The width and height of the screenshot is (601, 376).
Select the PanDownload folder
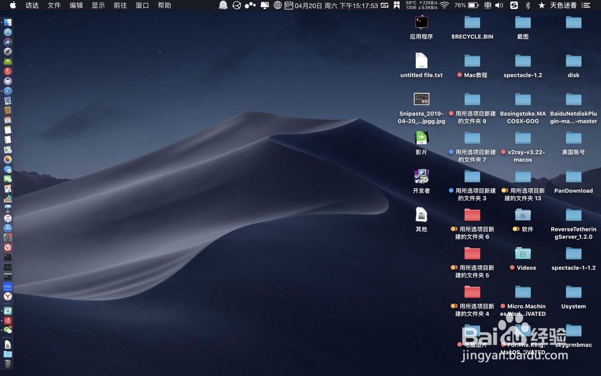[573, 182]
